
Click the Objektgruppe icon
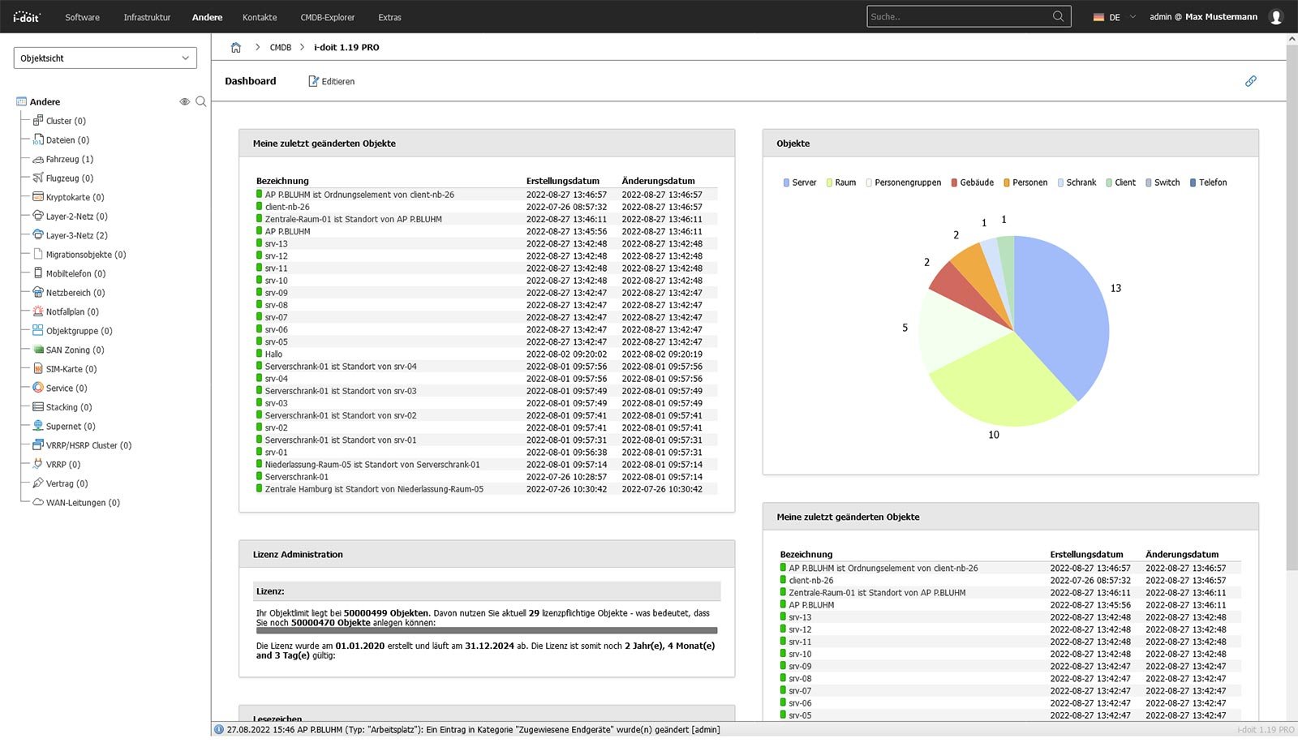38,331
